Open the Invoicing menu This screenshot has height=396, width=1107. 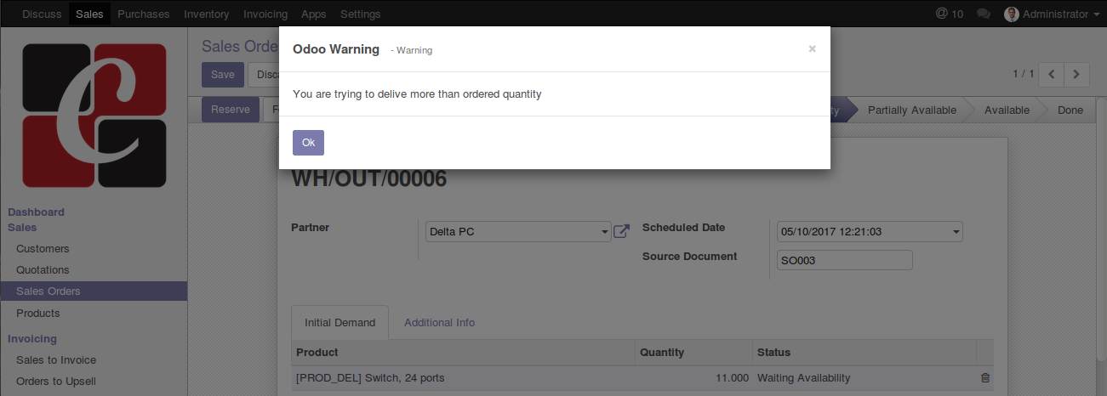tap(265, 14)
